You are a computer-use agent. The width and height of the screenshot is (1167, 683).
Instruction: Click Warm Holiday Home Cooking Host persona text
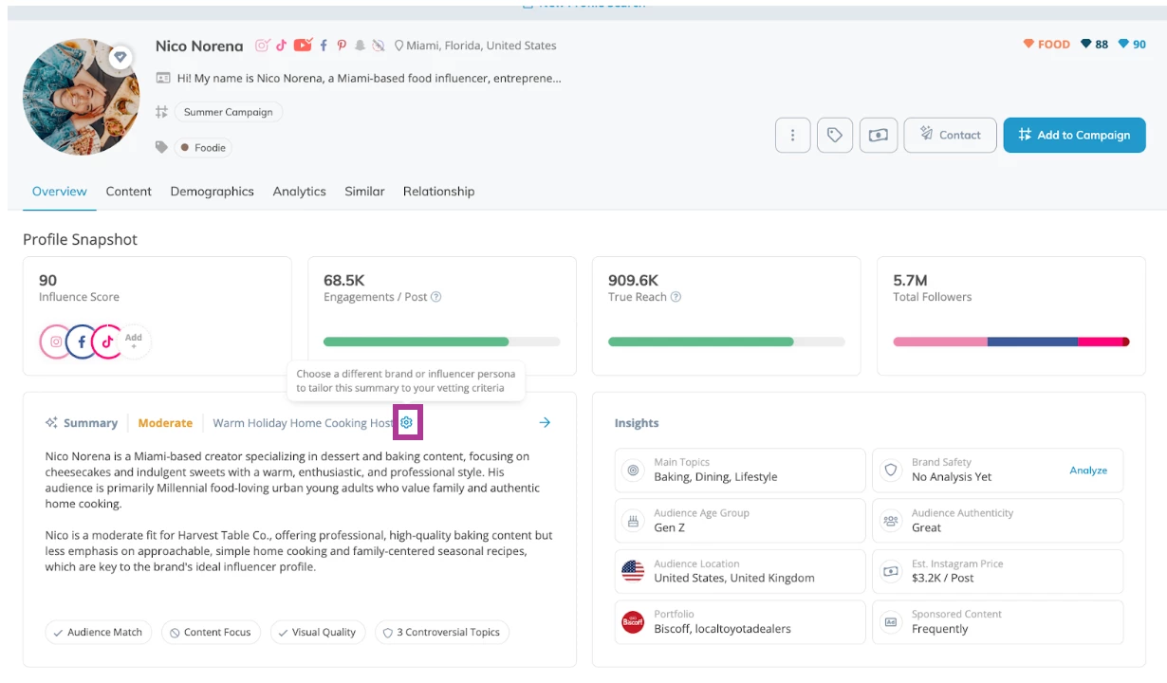[x=303, y=423]
